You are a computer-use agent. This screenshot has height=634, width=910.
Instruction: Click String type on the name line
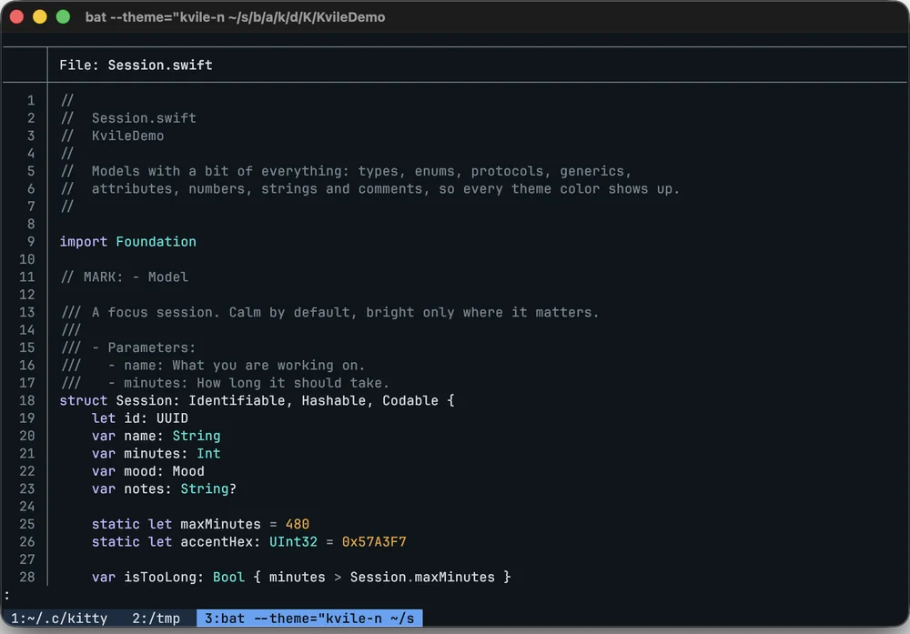point(197,437)
